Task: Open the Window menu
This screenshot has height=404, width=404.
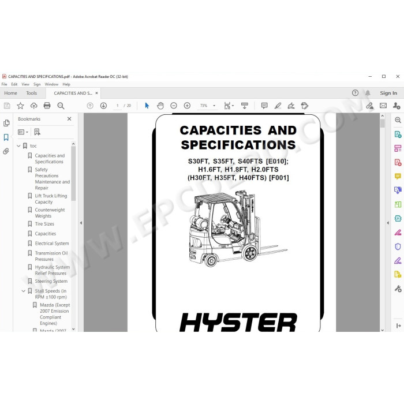Action: 51,84
